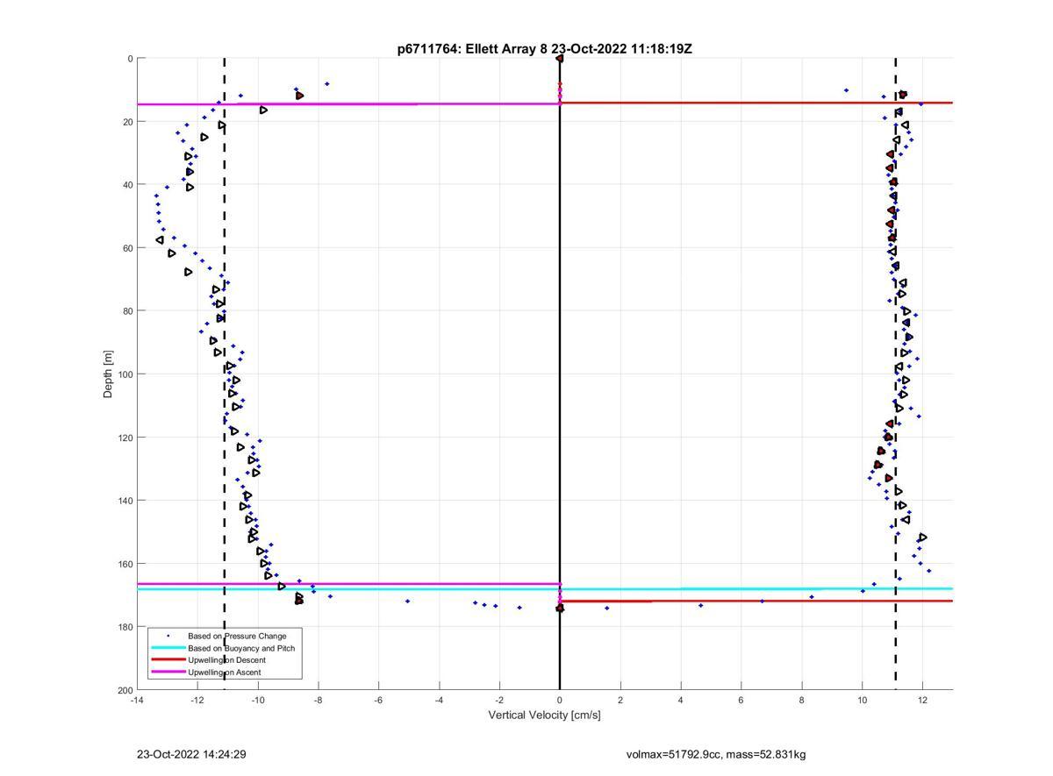Click the 'volmax=51792.9cc, mass=52.831kg' footer text

pyautogui.click(x=716, y=754)
